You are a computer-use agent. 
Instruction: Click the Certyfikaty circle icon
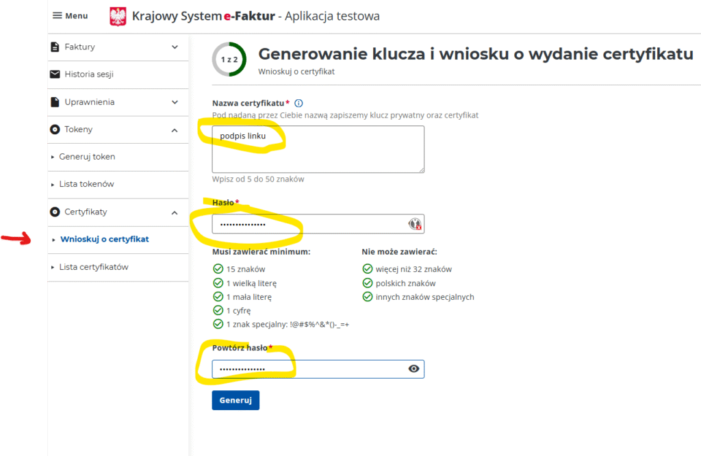coord(55,212)
